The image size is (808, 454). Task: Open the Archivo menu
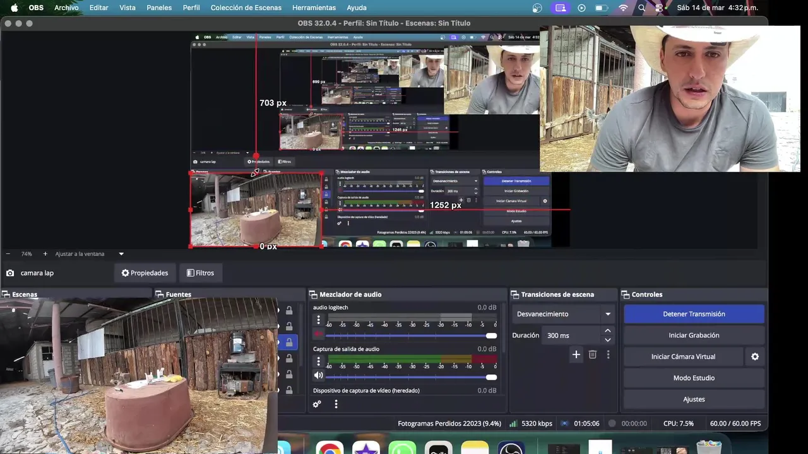(66, 8)
